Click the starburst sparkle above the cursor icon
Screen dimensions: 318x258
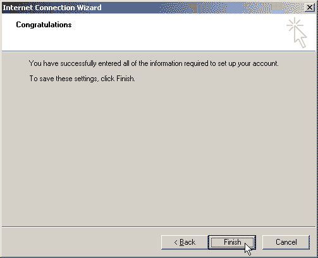295,25
